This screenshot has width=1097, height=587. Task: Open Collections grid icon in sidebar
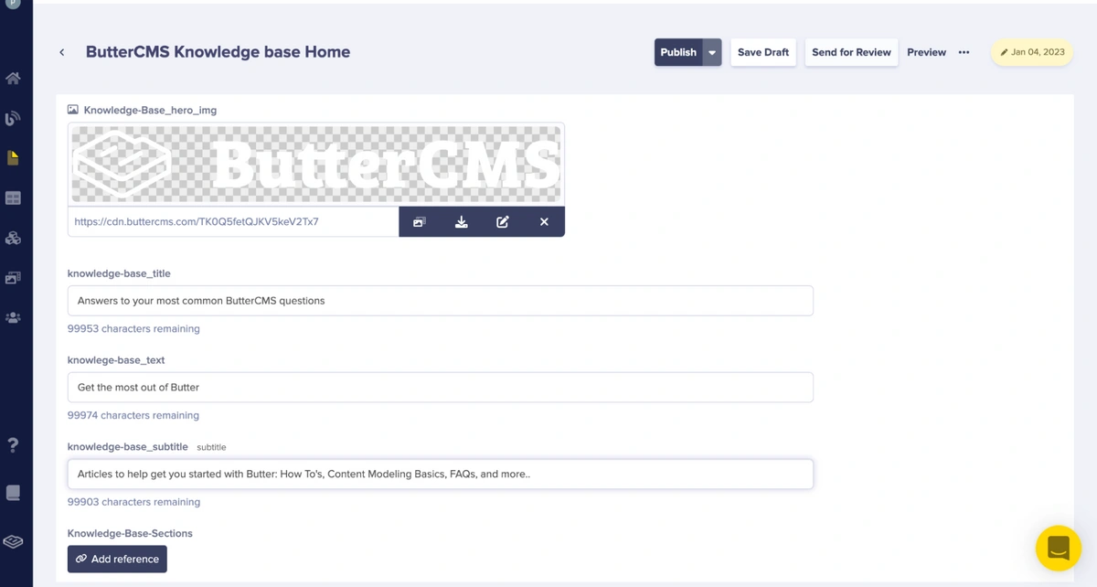point(13,198)
